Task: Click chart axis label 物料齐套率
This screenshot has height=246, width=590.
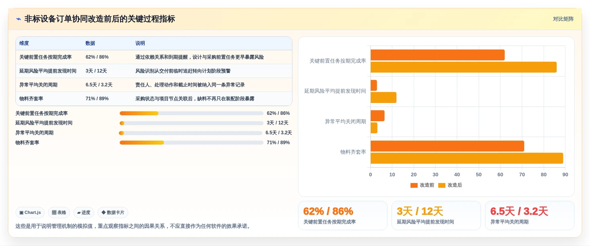Action: pos(353,152)
